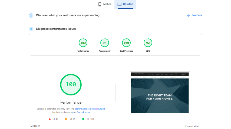Click the large Performance 100 gauge
Image resolution: width=231 pixels, height=129 pixels.
[x=71, y=84]
